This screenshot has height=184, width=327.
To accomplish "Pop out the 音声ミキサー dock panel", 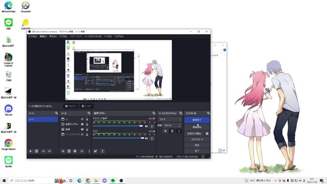I will coord(154,113).
